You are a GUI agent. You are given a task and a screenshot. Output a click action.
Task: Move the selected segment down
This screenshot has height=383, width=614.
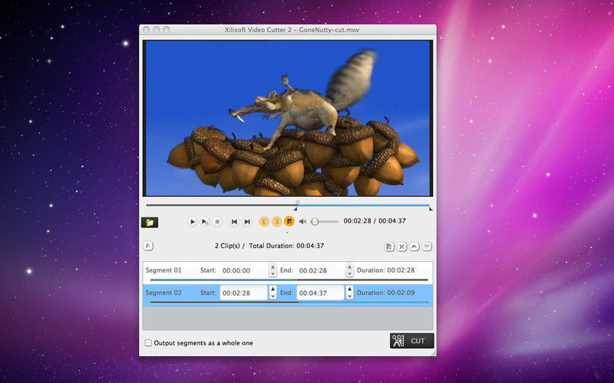tap(427, 247)
